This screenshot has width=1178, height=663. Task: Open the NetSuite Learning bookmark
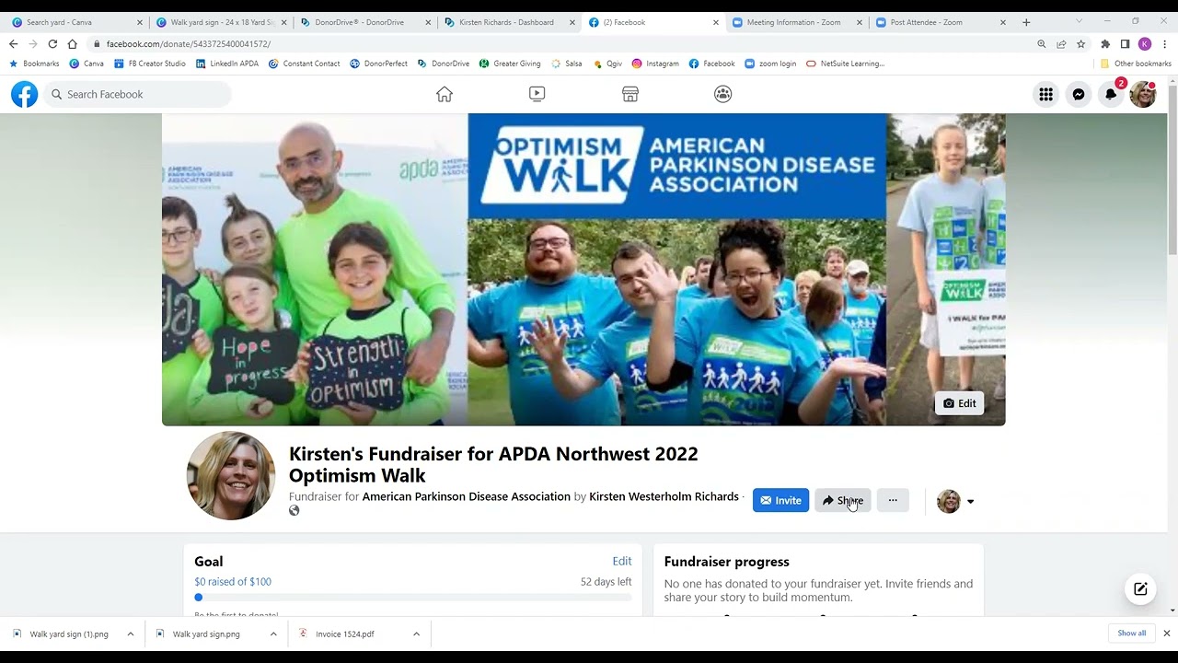[845, 64]
